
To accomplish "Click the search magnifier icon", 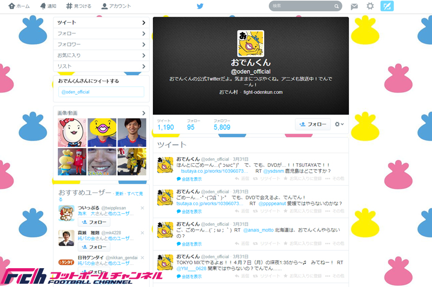I will (336, 6).
